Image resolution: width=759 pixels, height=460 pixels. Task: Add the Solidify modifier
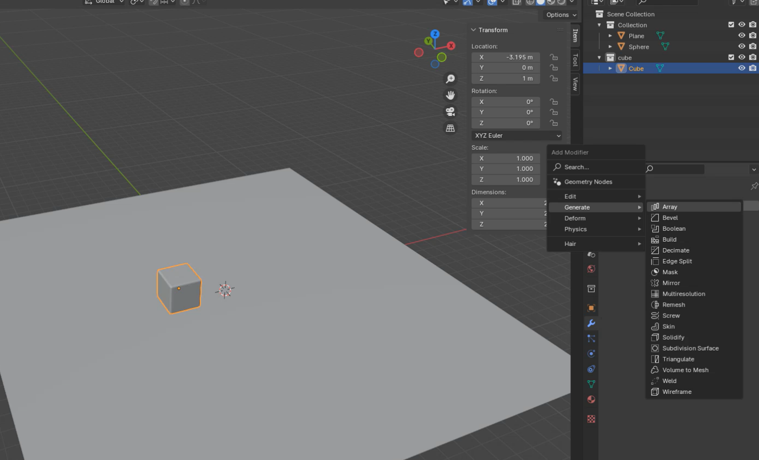pos(694,337)
